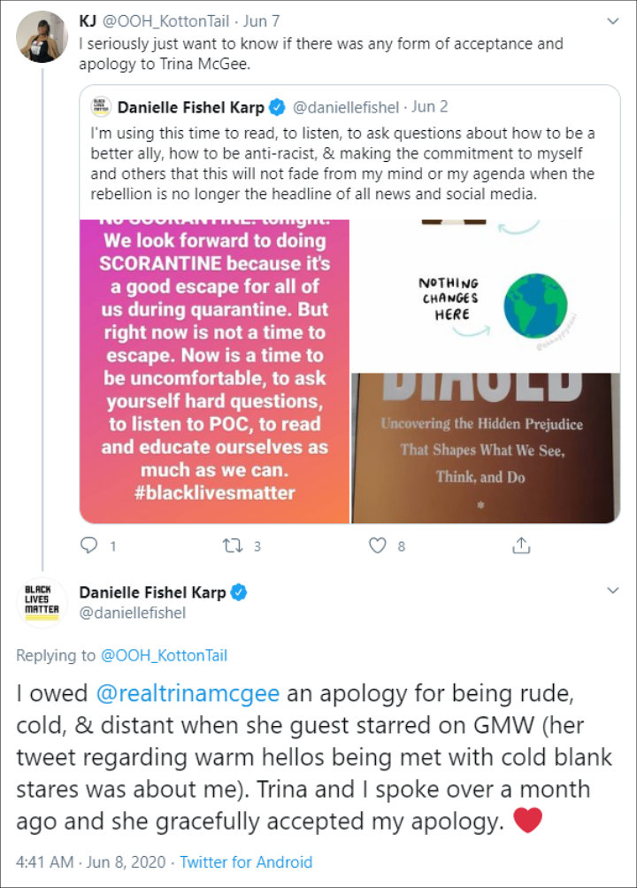Open the Nothing Changes Here earth image
Screen dimensions: 637x888
click(x=486, y=295)
